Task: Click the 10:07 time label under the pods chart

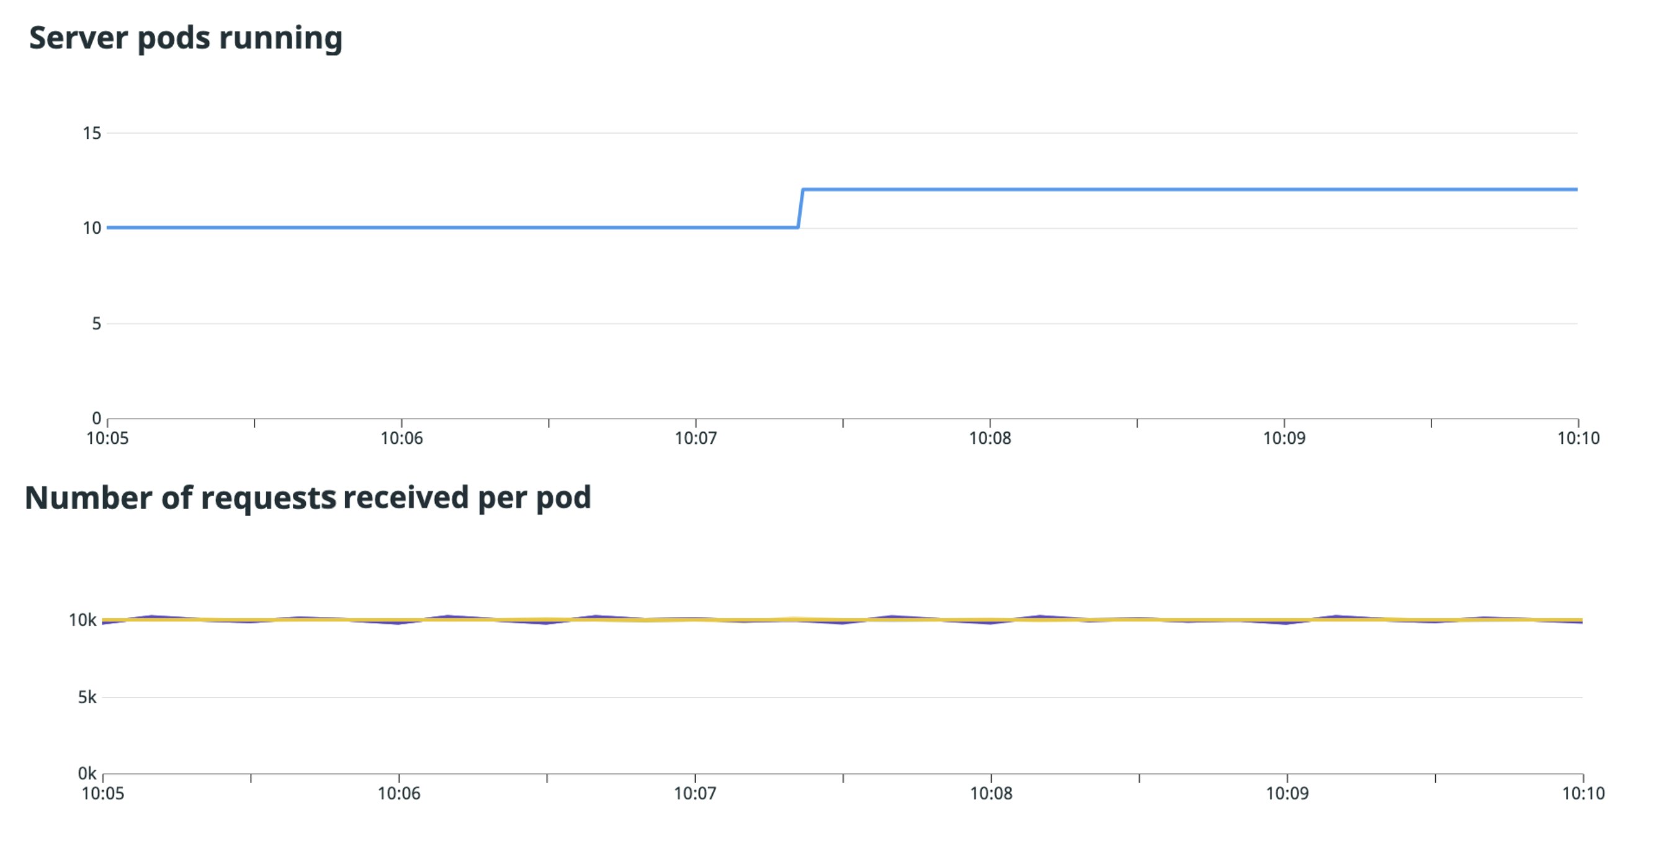Action: click(x=696, y=438)
